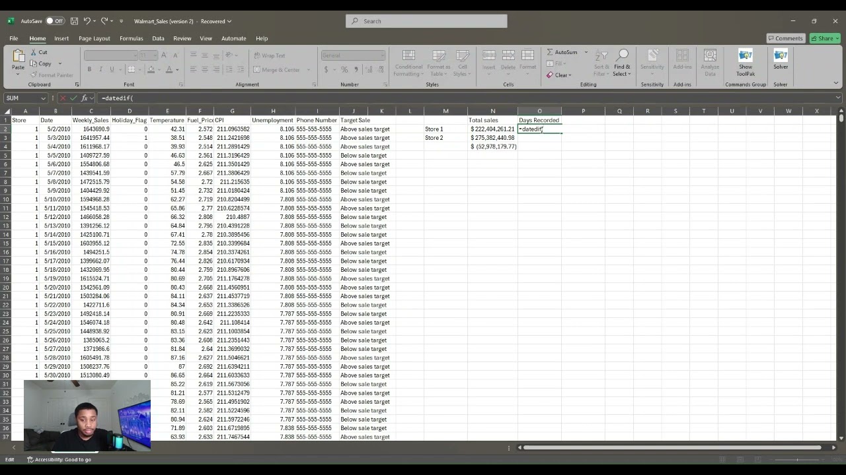The height and width of the screenshot is (475, 846).
Task: Click the Increase Indent icon
Action: point(239,69)
